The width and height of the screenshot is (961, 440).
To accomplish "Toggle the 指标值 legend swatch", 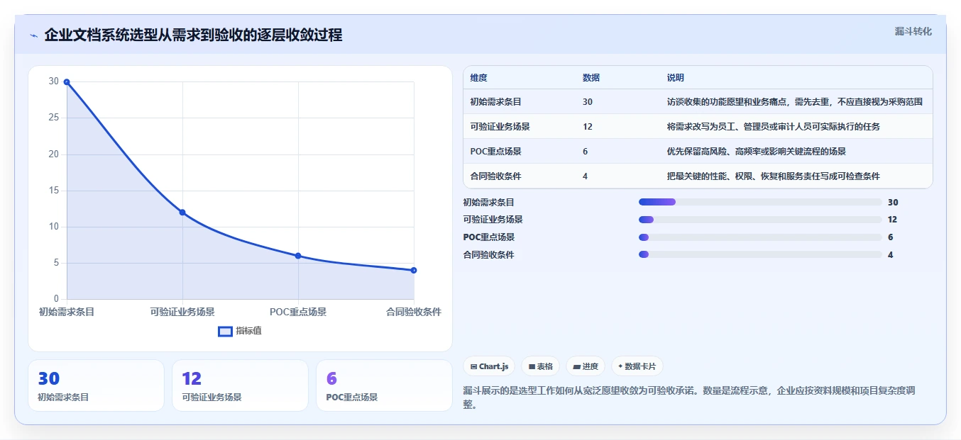I will [225, 331].
